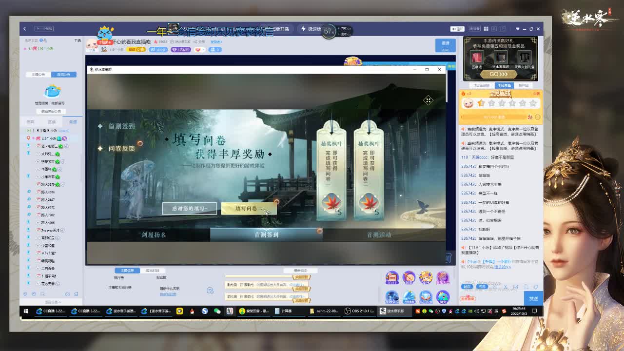This screenshot has height=351, width=624.
Task: Select the 主播公告 tab
Action: click(38, 75)
